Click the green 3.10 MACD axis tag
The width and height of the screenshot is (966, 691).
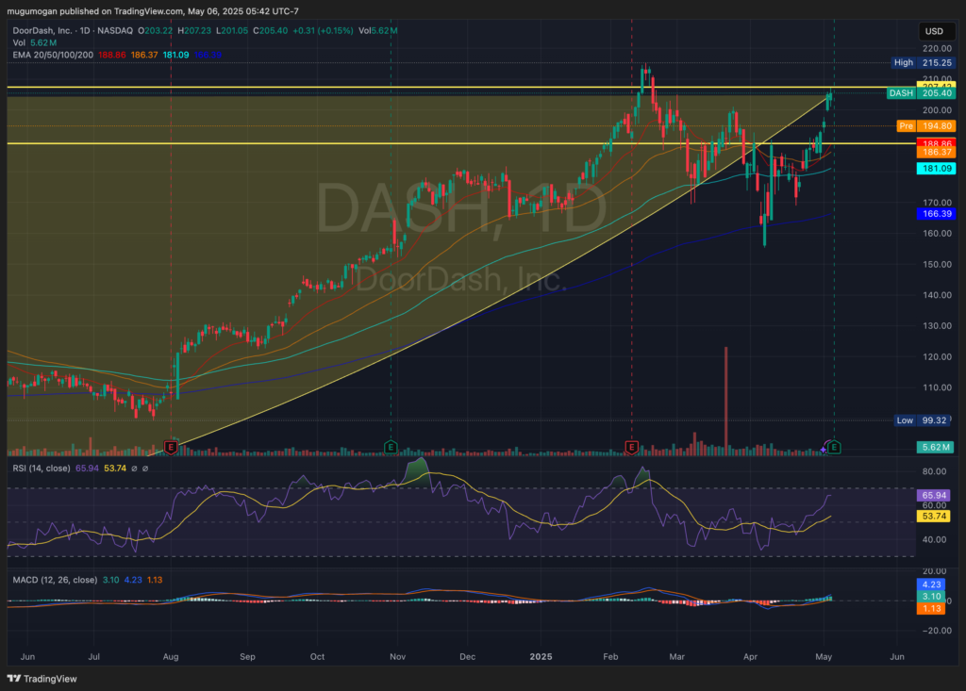[x=931, y=596]
